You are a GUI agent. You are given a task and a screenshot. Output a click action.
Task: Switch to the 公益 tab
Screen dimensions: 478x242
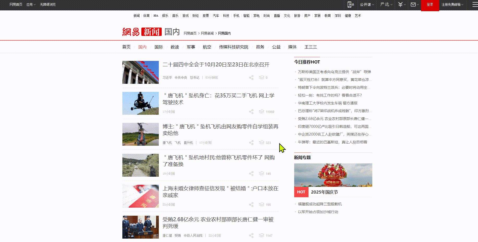pyautogui.click(x=276, y=47)
